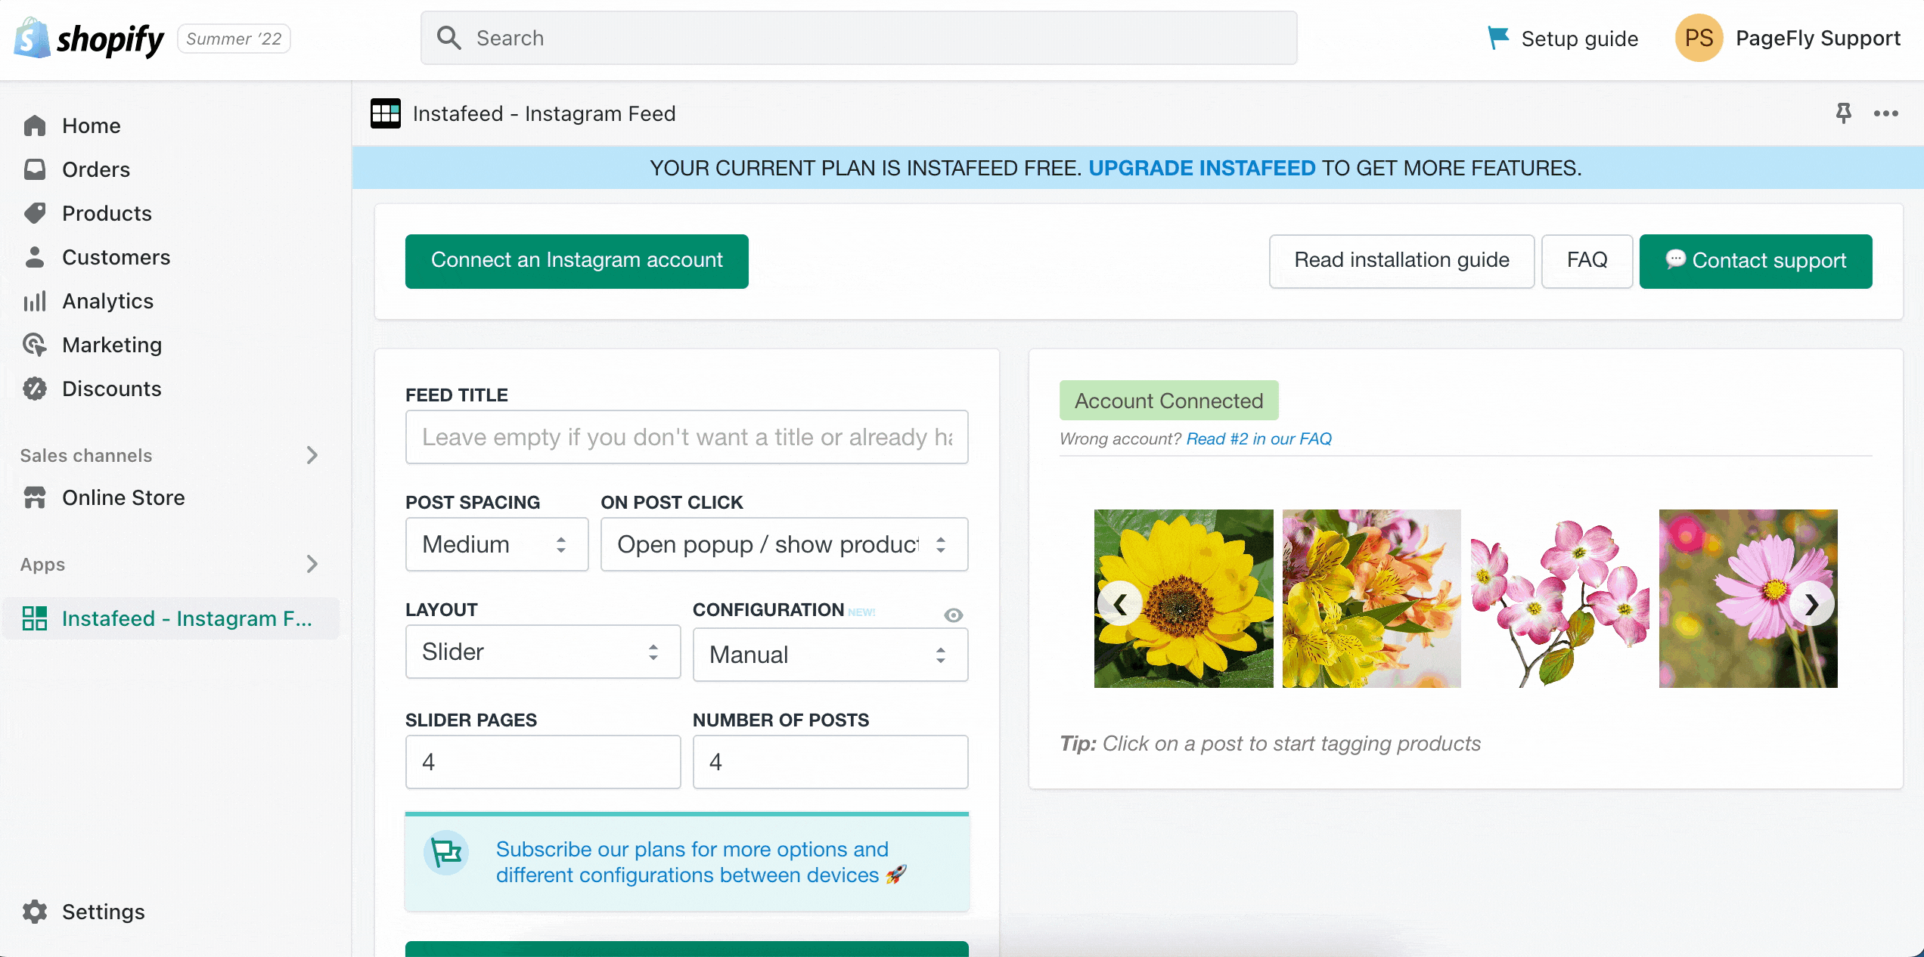This screenshot has height=957, width=1924.
Task: Click the yellow sunflower post thumbnail
Action: (x=1184, y=599)
